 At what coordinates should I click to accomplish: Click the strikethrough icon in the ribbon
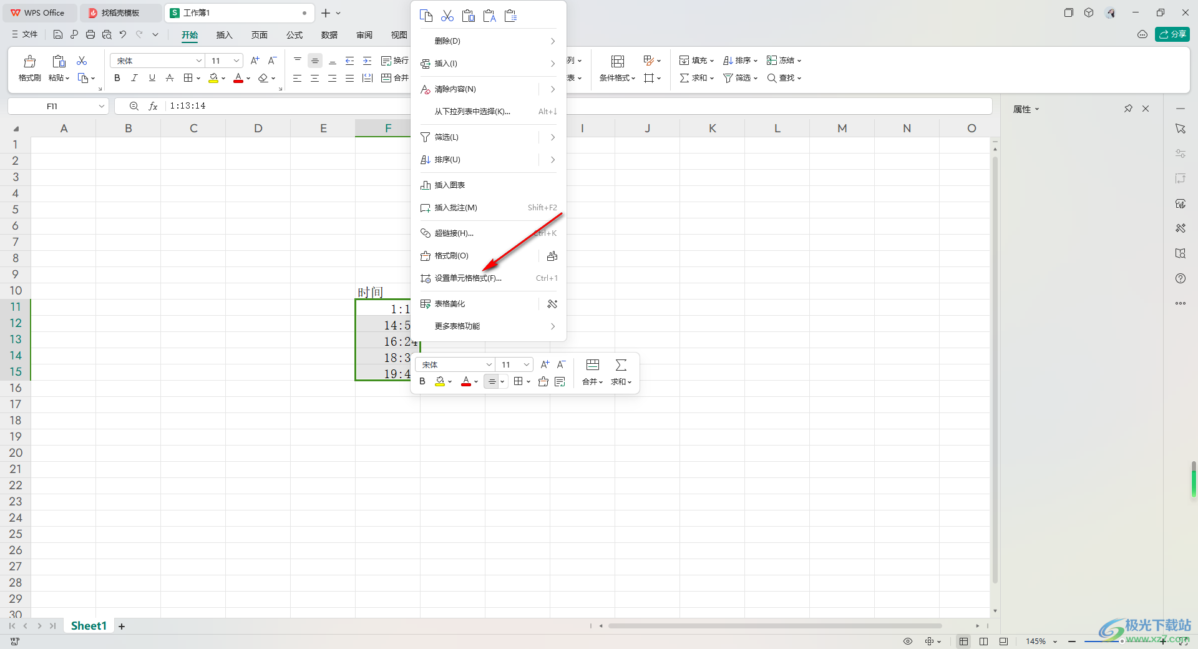tap(170, 78)
